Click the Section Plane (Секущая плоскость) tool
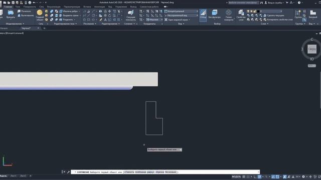 130,15
